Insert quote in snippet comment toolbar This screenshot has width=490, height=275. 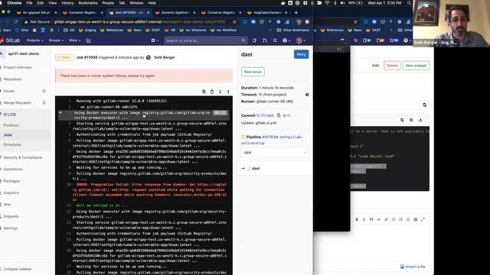(x=371, y=219)
